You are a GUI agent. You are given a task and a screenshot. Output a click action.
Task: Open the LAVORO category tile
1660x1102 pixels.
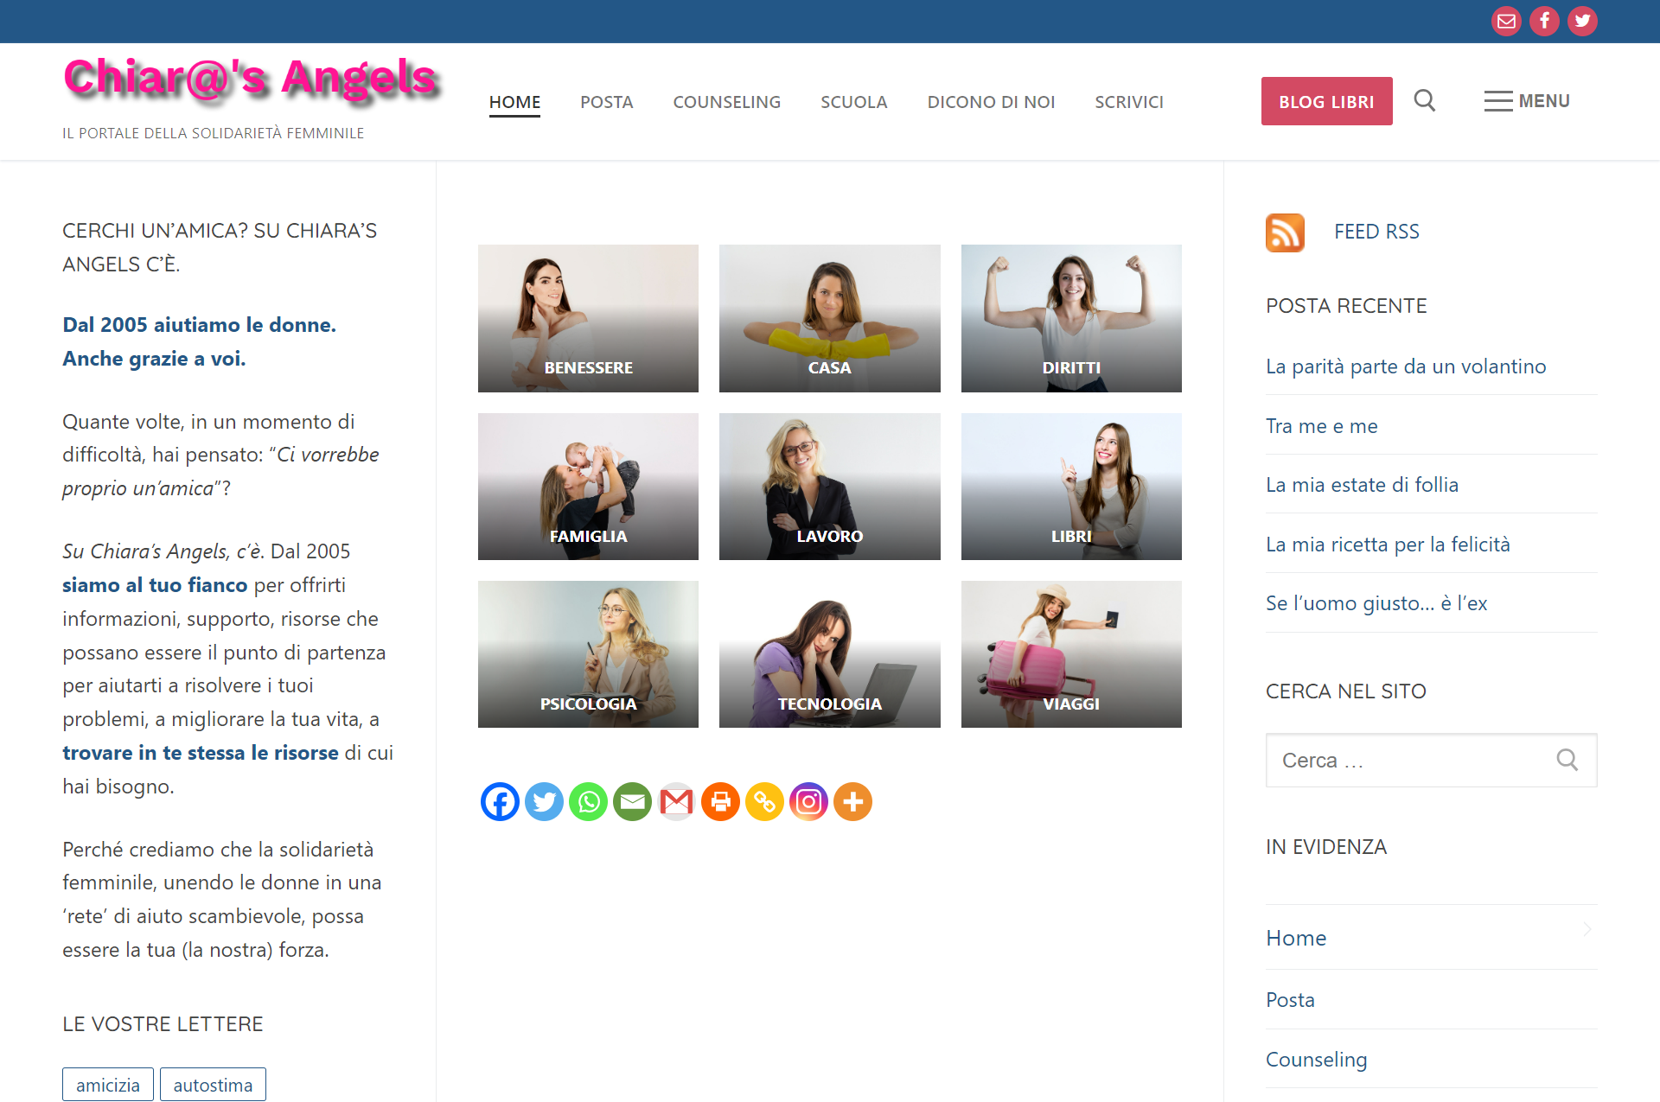(829, 487)
